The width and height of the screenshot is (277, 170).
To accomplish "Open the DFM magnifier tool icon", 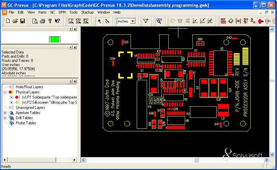I will tap(159, 21).
